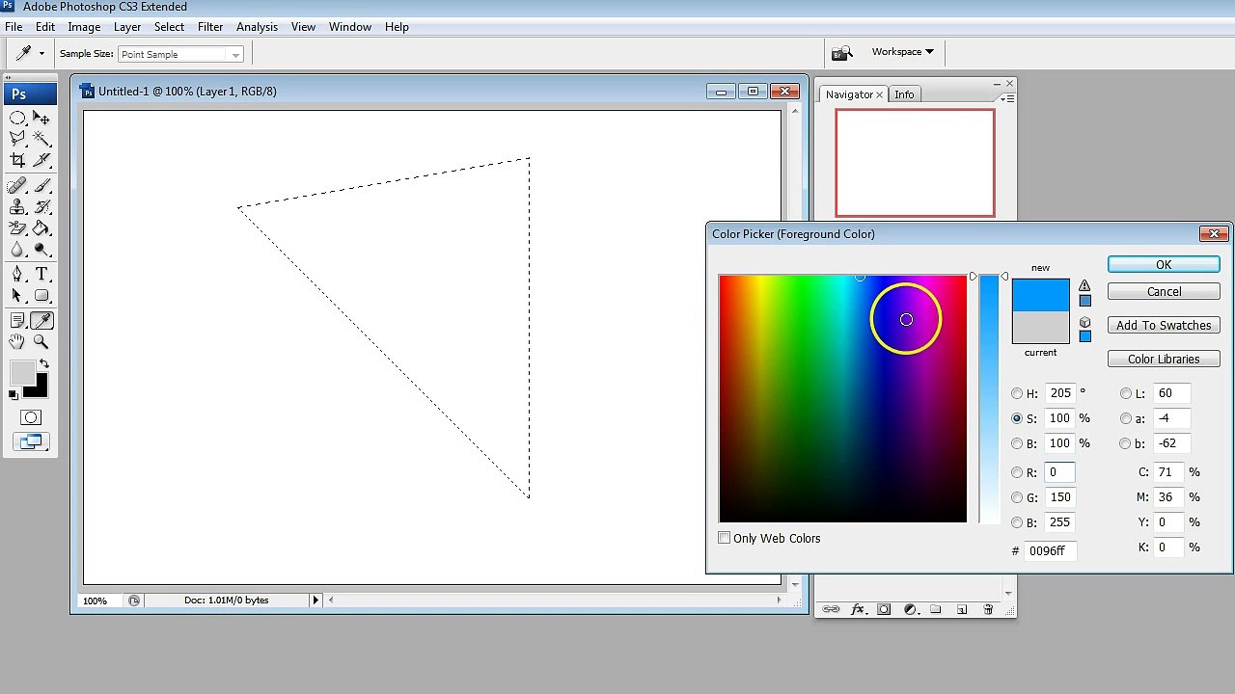This screenshot has height=694, width=1235.
Task: Open the Sample Size dropdown
Action: pos(180,55)
